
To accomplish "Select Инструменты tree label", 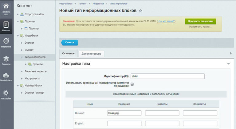I will pos(33,78).
